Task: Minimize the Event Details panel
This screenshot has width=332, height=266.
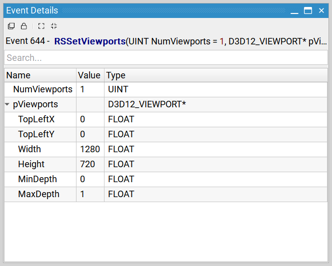Action: (x=294, y=10)
